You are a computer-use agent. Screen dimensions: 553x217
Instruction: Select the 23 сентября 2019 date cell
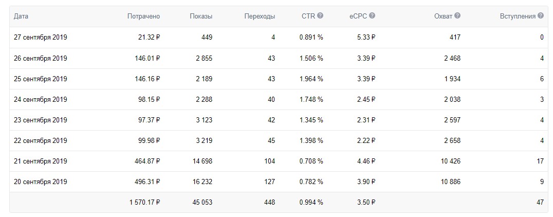click(x=41, y=120)
